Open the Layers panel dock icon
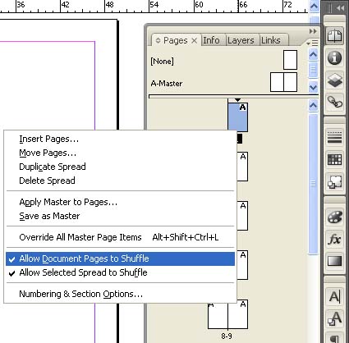Screen dimensions: 349x343 coord(335,80)
